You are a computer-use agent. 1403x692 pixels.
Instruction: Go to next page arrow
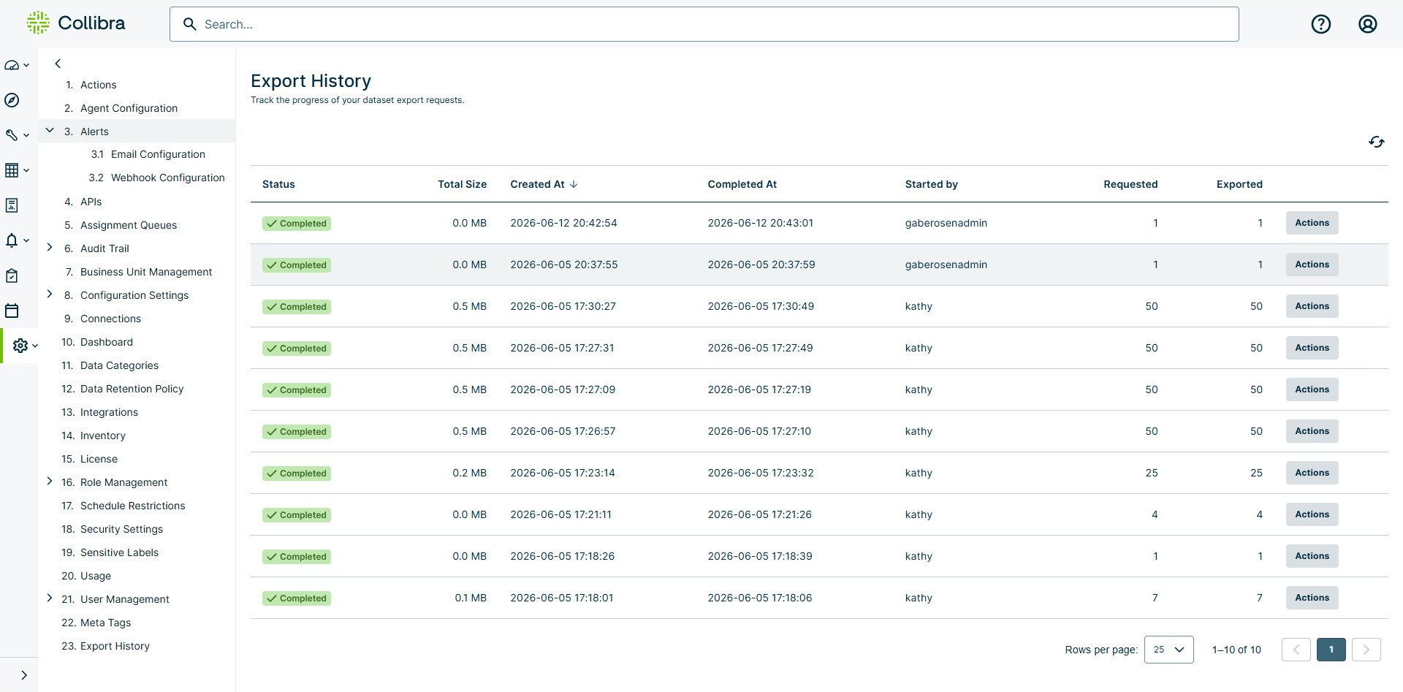(1366, 650)
